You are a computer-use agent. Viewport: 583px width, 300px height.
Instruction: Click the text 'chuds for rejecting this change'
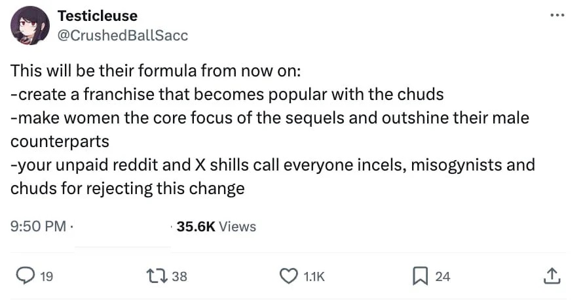[128, 188]
